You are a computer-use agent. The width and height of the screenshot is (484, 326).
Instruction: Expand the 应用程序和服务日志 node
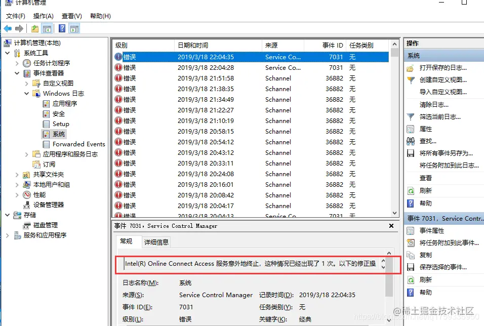coord(26,154)
